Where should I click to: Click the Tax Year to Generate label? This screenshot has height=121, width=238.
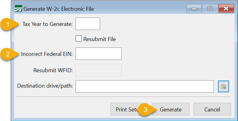coord(48,24)
